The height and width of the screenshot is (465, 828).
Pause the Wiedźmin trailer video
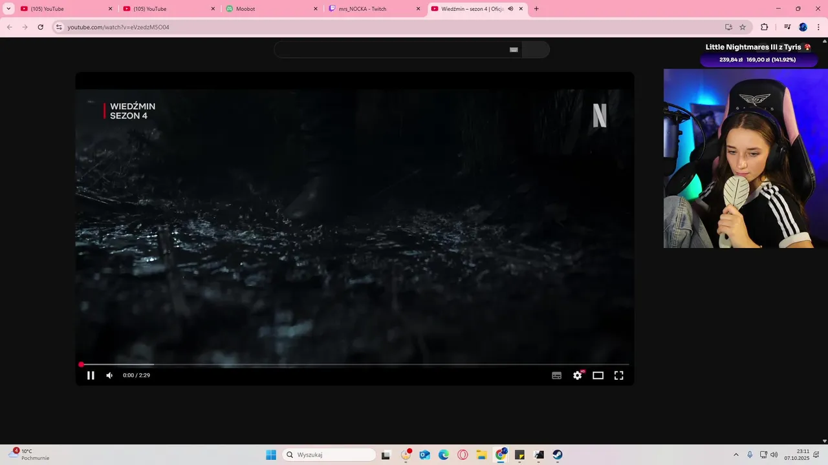[x=91, y=375]
